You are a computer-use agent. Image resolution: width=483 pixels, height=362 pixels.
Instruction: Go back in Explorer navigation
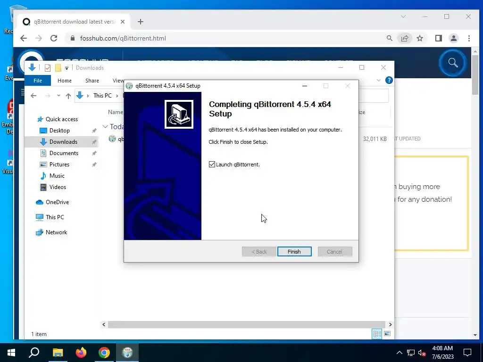pyautogui.click(x=33, y=96)
